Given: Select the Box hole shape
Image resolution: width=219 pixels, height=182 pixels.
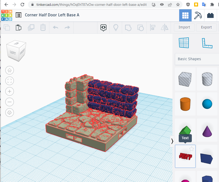Looking at the screenshot, I should coord(185,79).
